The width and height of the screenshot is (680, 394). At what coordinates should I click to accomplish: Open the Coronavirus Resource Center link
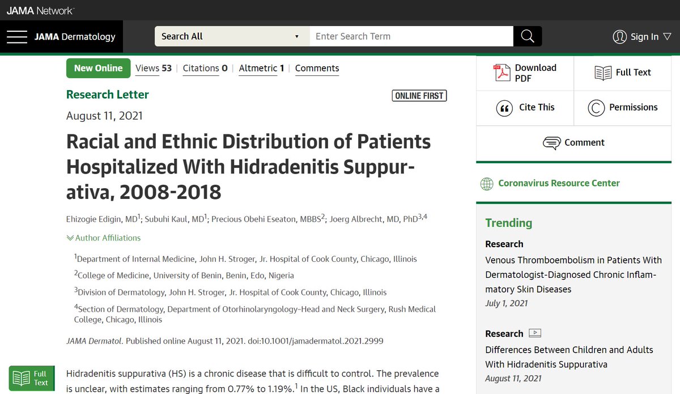coord(559,183)
